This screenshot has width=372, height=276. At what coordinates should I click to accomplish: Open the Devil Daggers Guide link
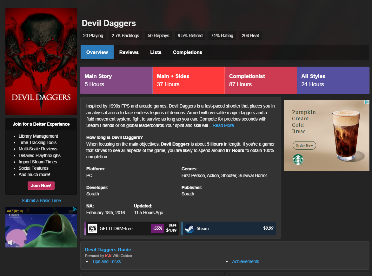[108, 250]
